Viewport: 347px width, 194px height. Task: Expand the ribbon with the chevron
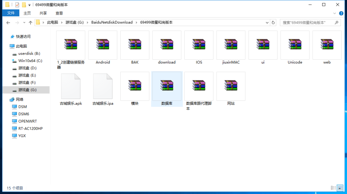[x=335, y=13]
